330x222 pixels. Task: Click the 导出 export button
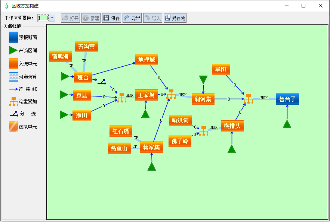coord(132,18)
